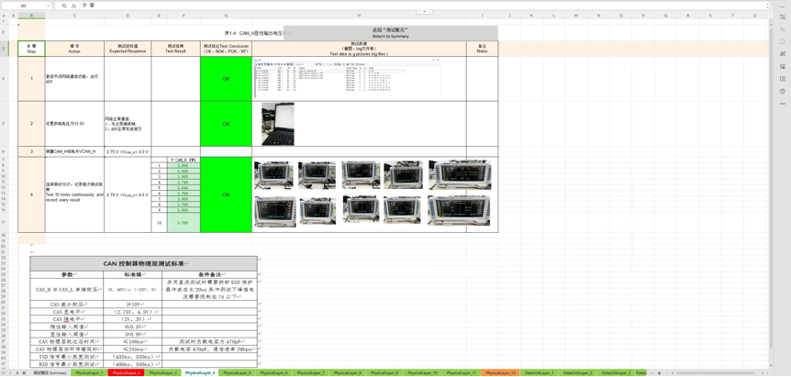Click the collapse chevron below the formula bar
The image size is (791, 377).
[x=424, y=11]
